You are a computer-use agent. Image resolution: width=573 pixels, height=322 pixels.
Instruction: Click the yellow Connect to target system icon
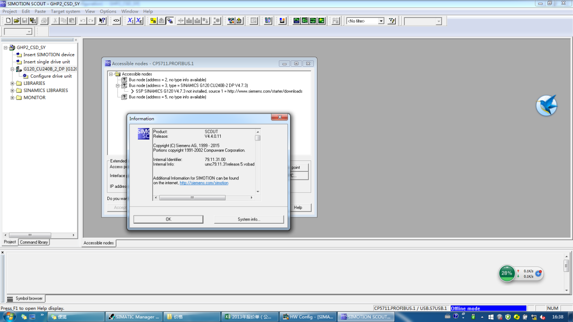153,21
